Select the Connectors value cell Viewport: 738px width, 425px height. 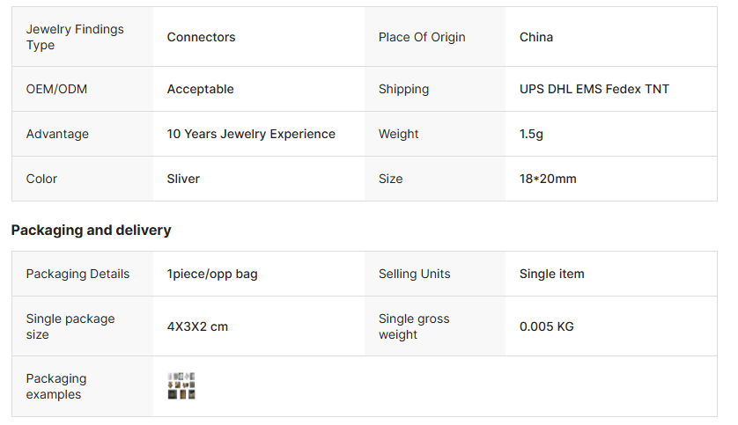click(x=202, y=37)
